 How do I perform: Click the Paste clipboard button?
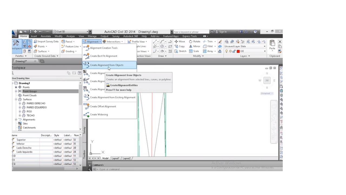(x=272, y=45)
